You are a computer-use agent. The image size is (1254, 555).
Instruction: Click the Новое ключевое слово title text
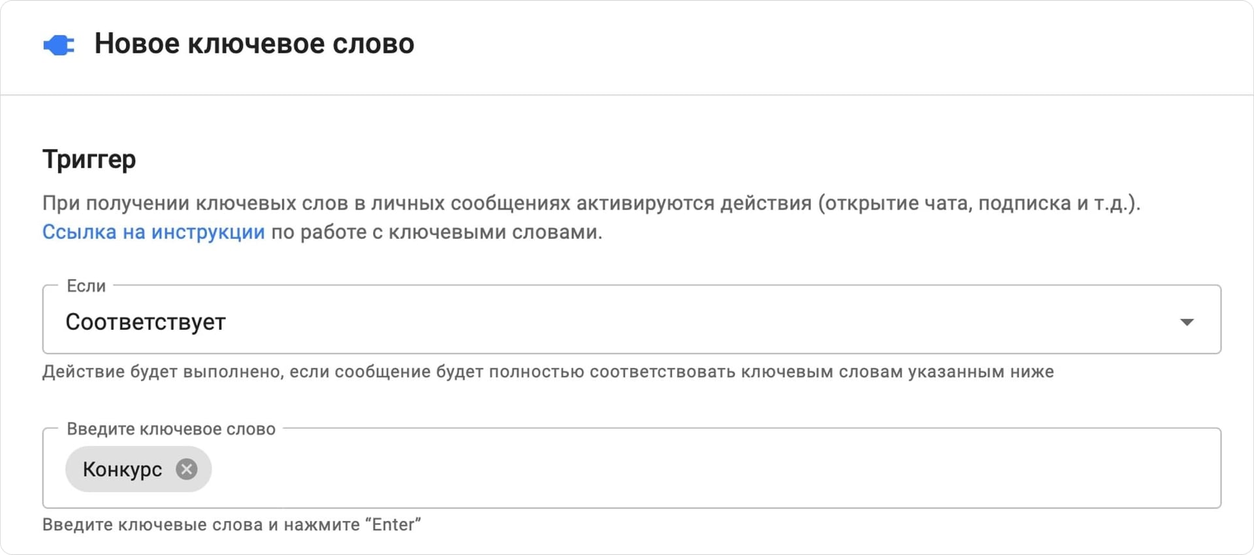(x=253, y=44)
